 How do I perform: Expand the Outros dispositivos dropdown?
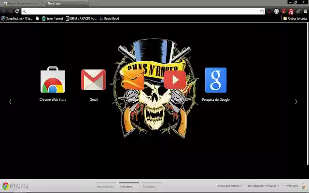(x=229, y=186)
